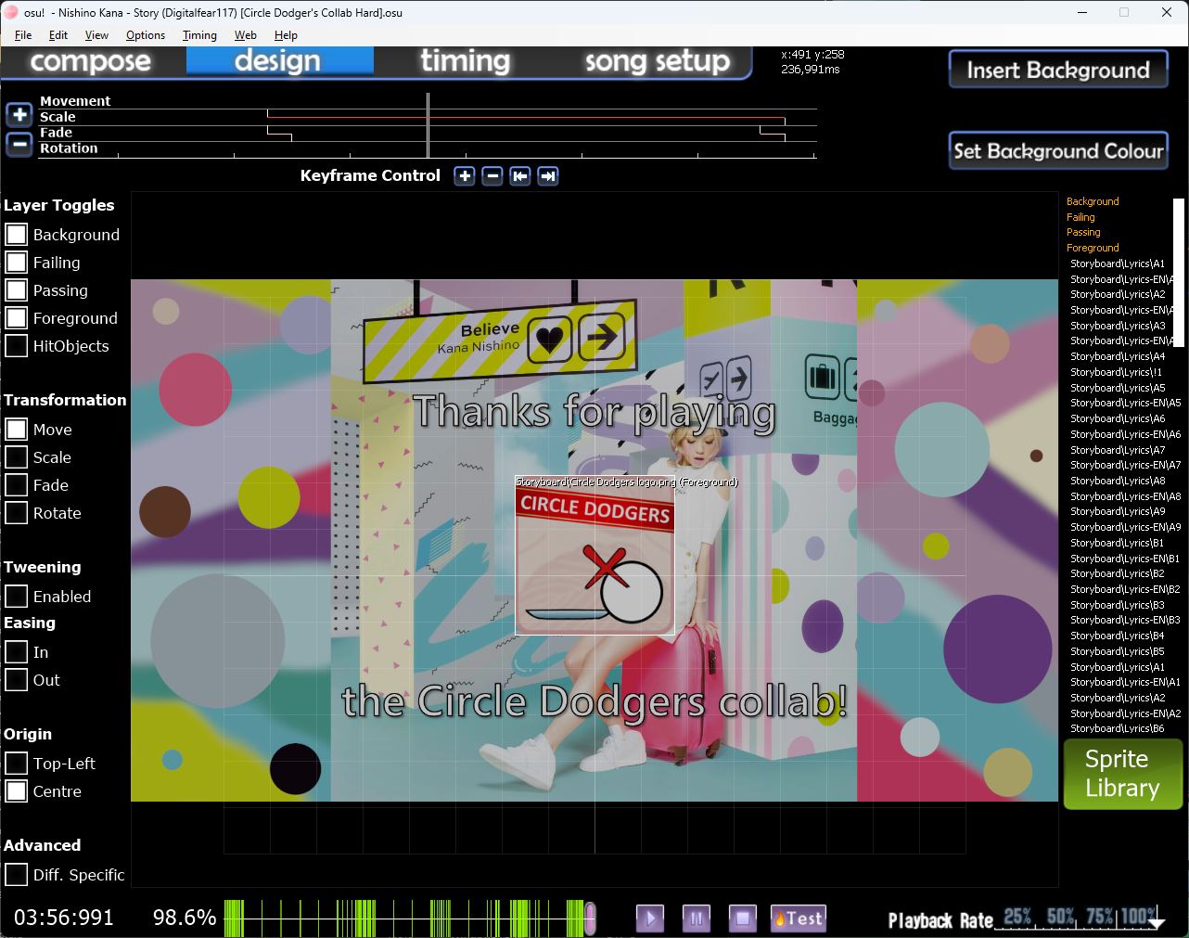The image size is (1189, 938).
Task: Zoom in the keyframe timeline with plus
Action: (19, 115)
